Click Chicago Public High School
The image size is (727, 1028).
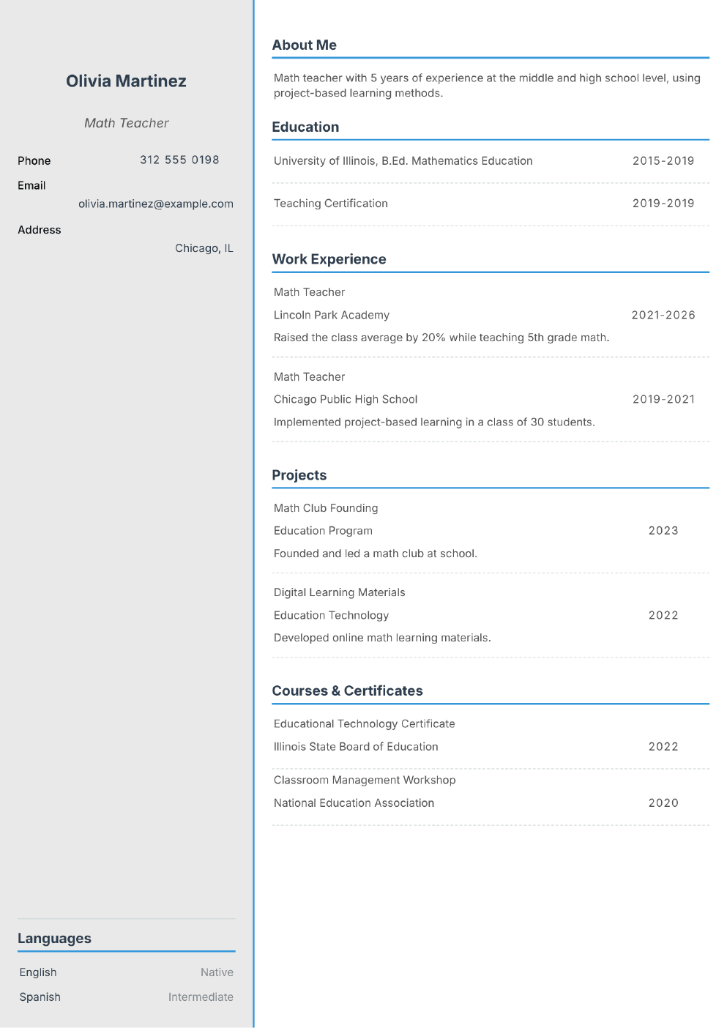tap(346, 400)
